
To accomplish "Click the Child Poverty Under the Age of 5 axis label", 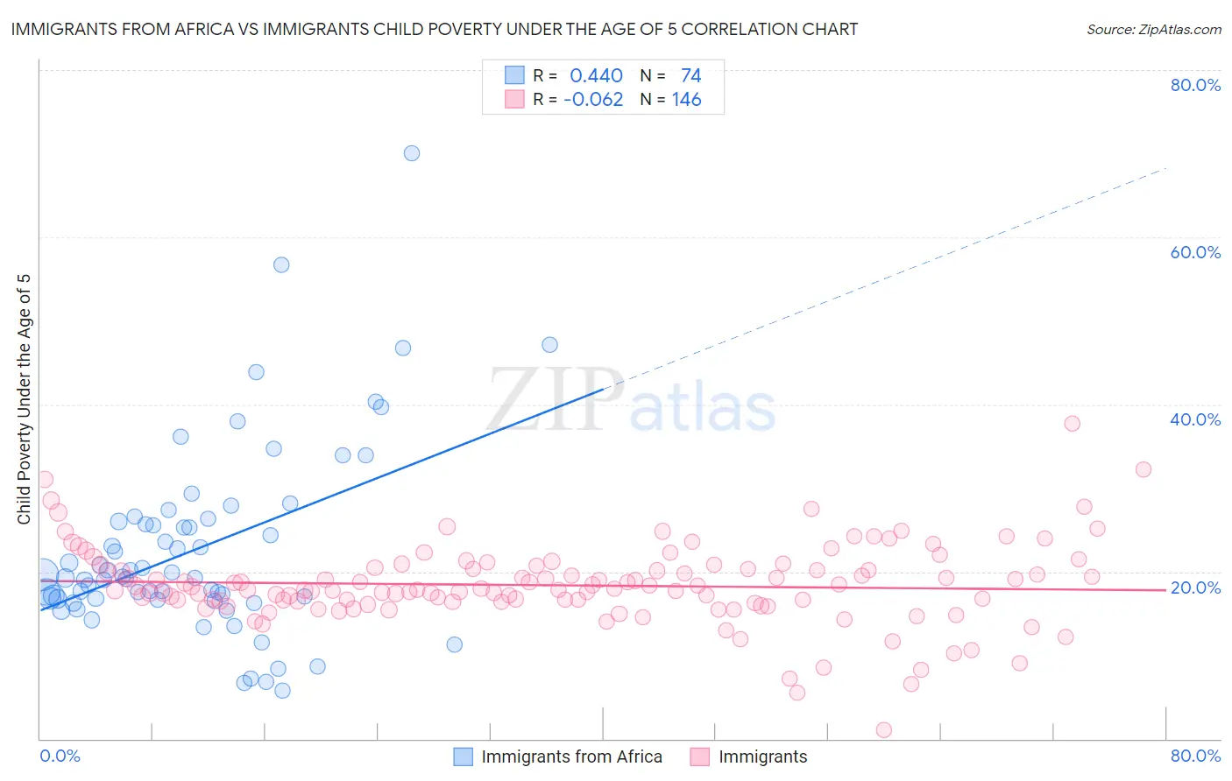I will (24, 399).
